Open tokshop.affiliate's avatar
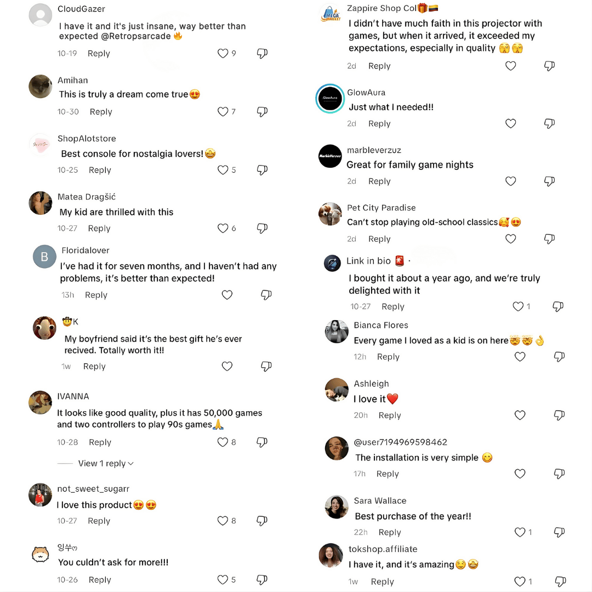The image size is (592, 592). pyautogui.click(x=331, y=555)
